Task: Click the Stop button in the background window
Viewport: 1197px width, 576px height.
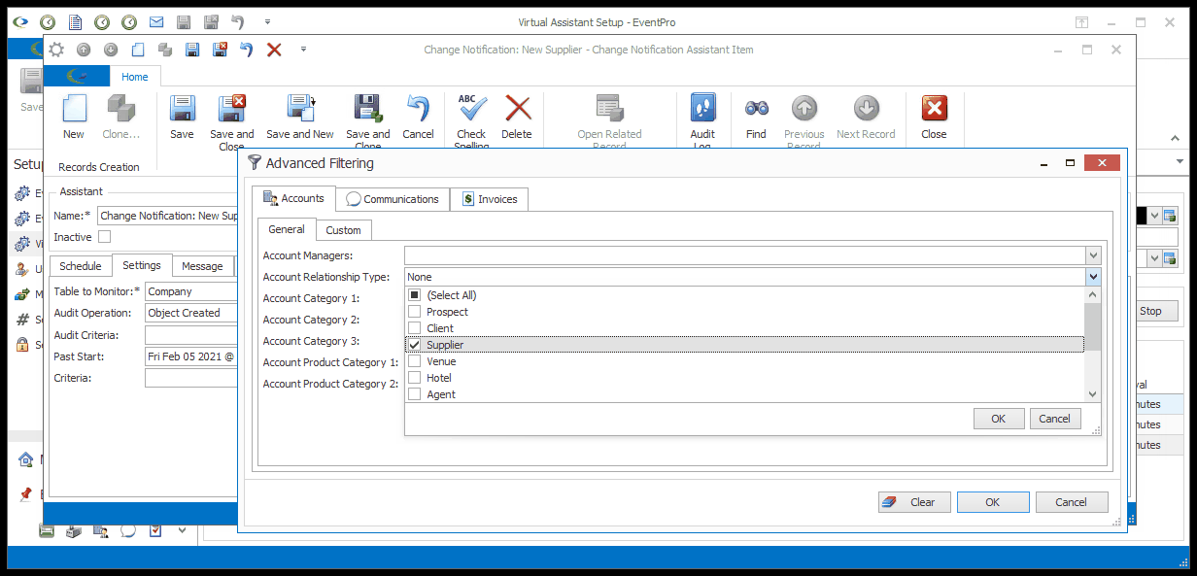Action: click(1154, 311)
